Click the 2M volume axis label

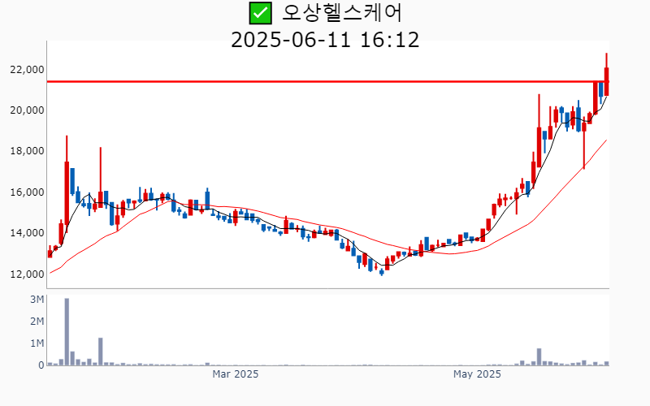point(37,322)
